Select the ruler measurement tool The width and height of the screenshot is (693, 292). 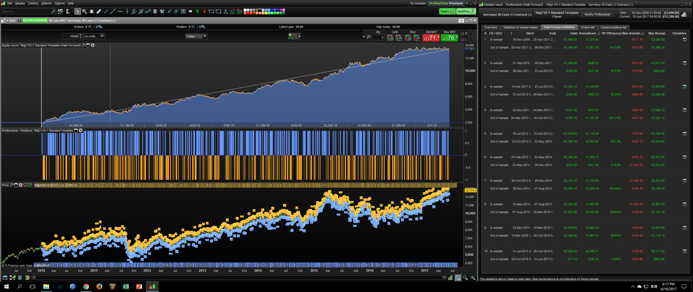pyautogui.click(x=99, y=11)
